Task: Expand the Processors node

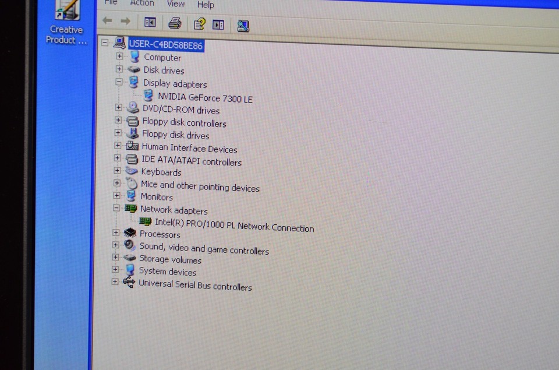Action: coord(116,232)
